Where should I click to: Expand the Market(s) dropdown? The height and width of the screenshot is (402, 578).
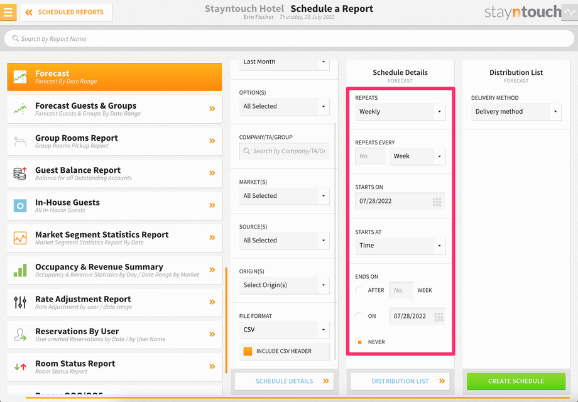point(284,196)
